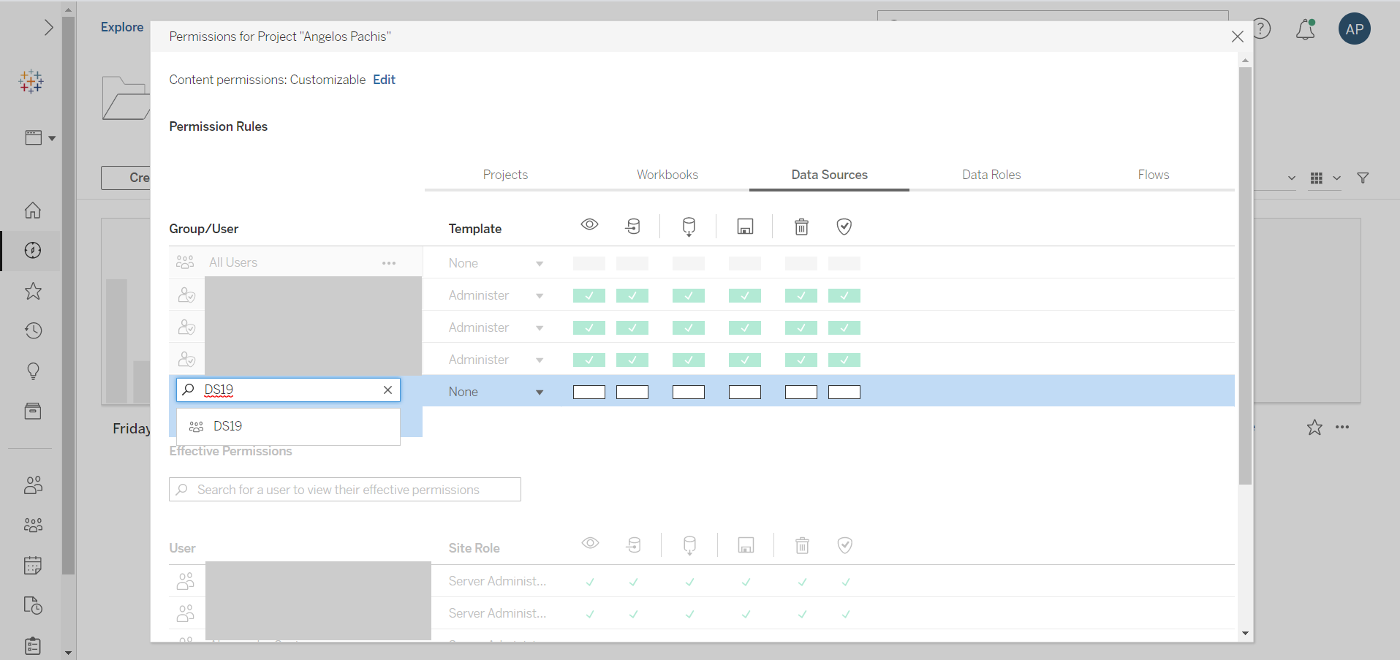This screenshot has height=660, width=1400.
Task: Switch to the Workbooks permissions tab
Action: [667, 175]
